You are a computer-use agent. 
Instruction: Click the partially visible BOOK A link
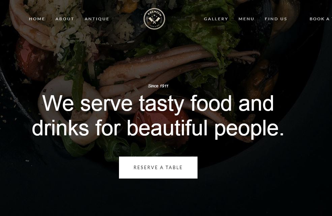point(321,19)
